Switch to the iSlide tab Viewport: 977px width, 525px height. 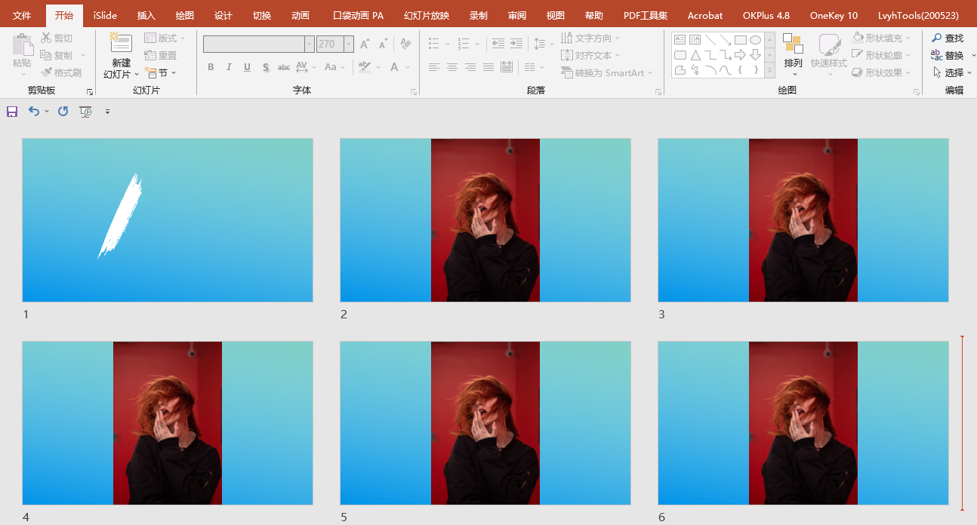pyautogui.click(x=105, y=15)
